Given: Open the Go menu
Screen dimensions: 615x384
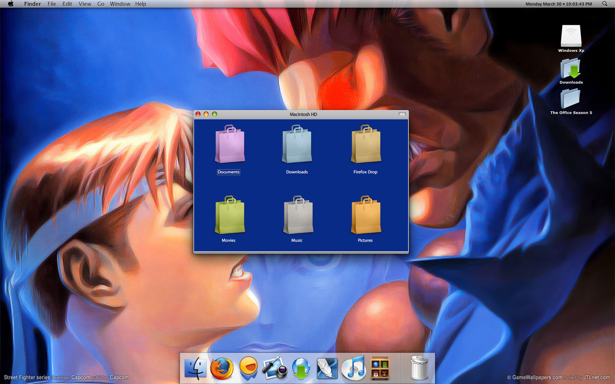Looking at the screenshot, I should (x=101, y=4).
